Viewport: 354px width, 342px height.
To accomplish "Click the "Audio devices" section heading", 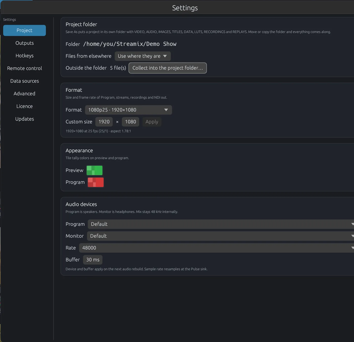I will tap(81, 204).
